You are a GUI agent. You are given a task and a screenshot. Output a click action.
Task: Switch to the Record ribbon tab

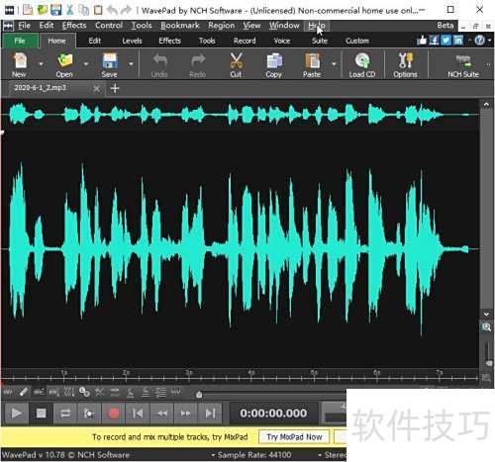[245, 41]
